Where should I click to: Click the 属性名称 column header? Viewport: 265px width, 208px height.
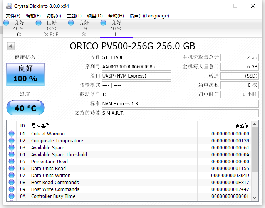click(113, 126)
